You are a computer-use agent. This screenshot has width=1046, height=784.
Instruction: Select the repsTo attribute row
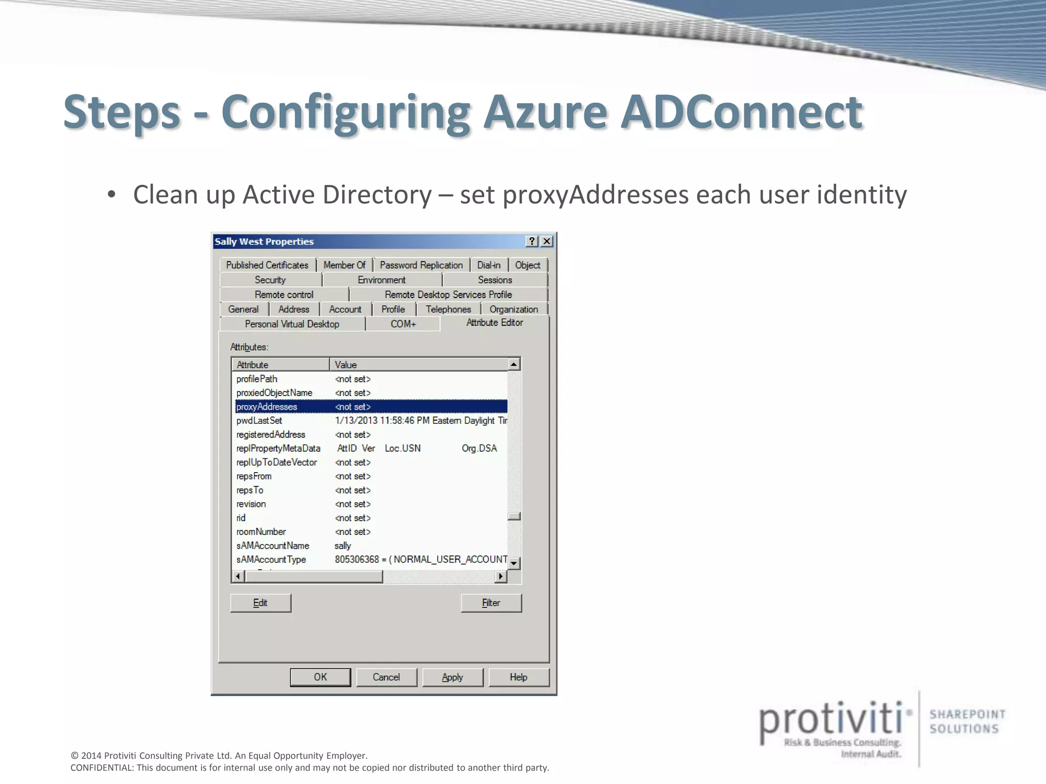click(x=371, y=490)
